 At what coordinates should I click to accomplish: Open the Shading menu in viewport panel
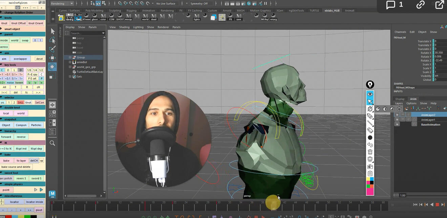tap(124, 27)
